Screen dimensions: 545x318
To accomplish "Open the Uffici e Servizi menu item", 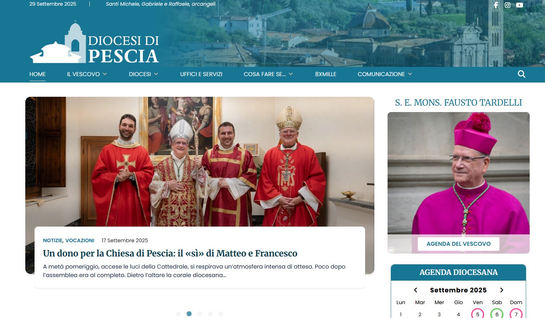I will click(x=201, y=74).
